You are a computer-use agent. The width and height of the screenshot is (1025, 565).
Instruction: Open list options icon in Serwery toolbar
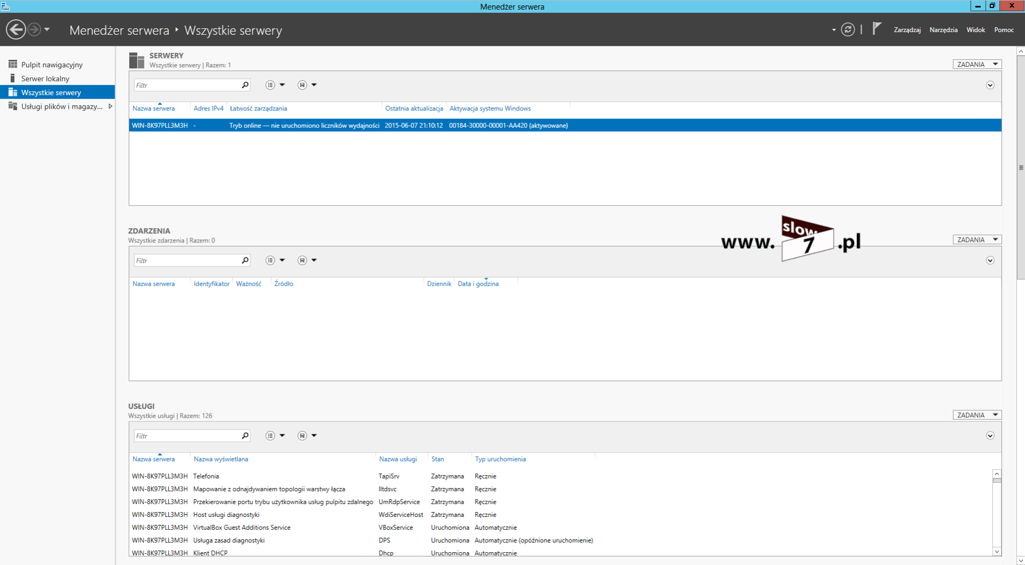271,85
